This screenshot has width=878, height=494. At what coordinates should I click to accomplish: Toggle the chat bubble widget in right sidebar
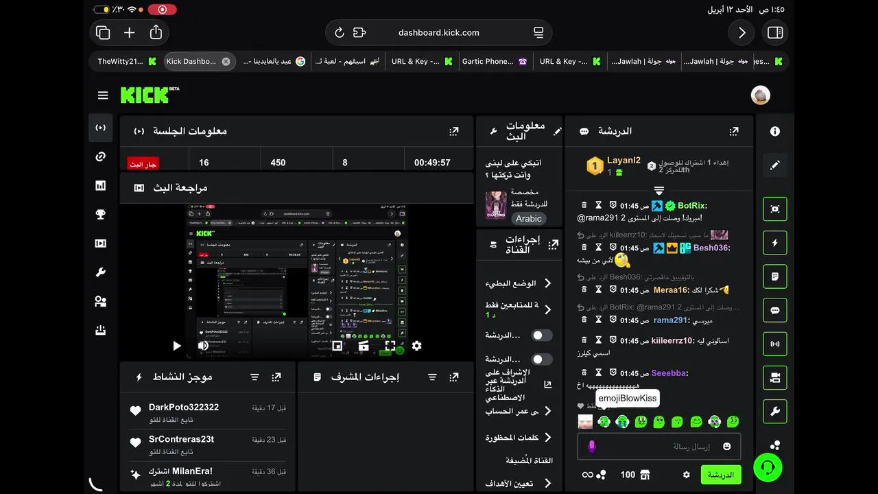(x=775, y=310)
